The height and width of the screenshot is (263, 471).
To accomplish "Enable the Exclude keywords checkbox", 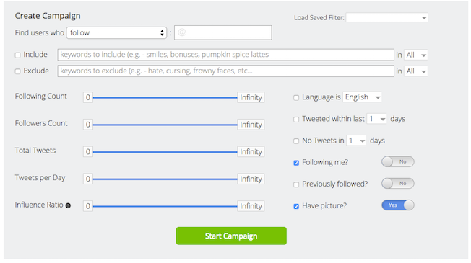I will point(18,71).
